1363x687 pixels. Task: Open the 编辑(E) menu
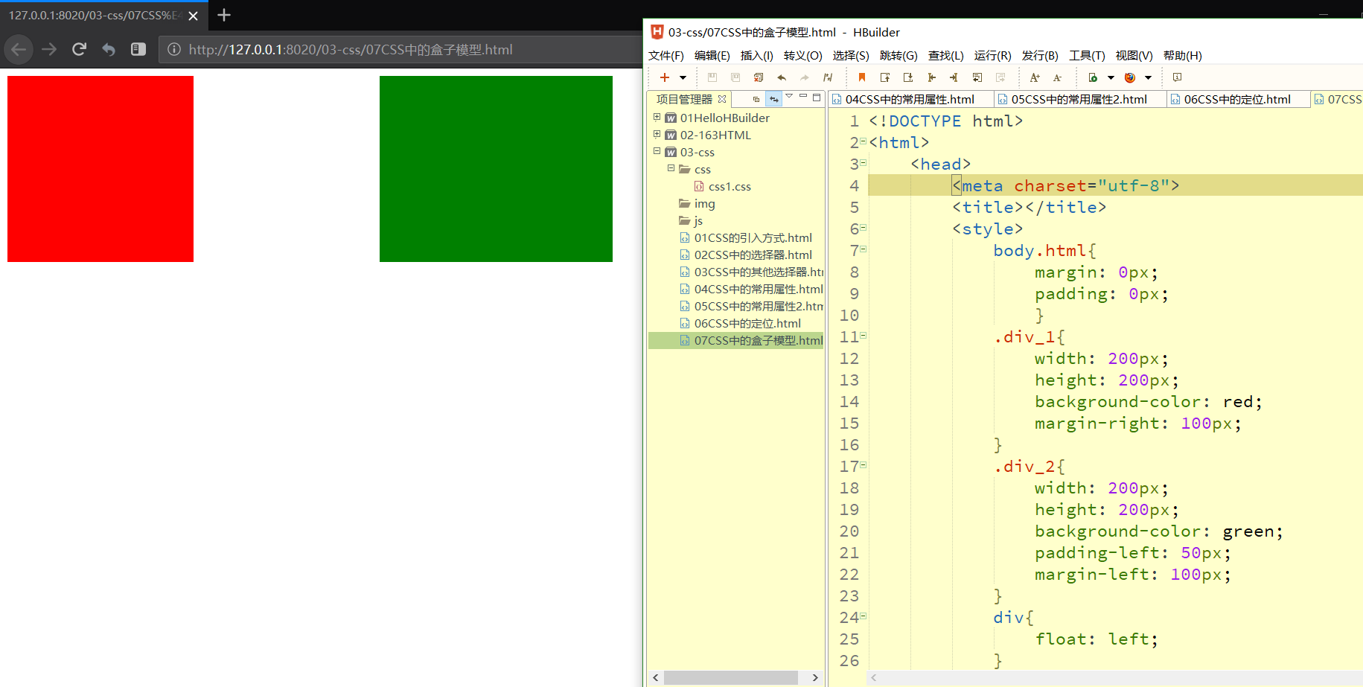712,56
